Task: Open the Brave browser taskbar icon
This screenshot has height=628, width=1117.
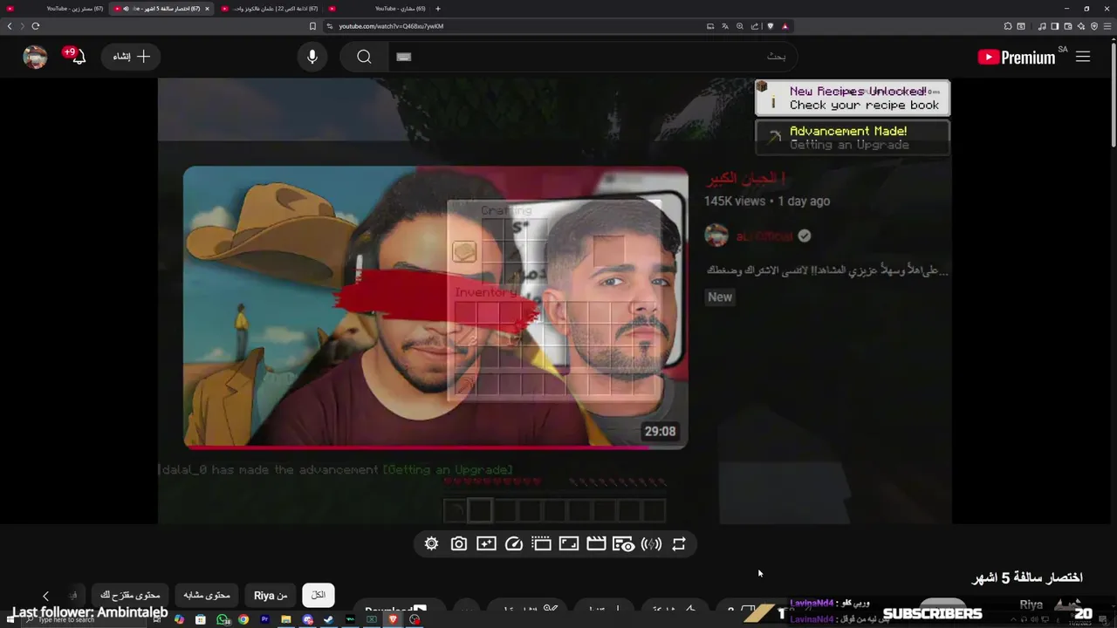Action: [393, 619]
